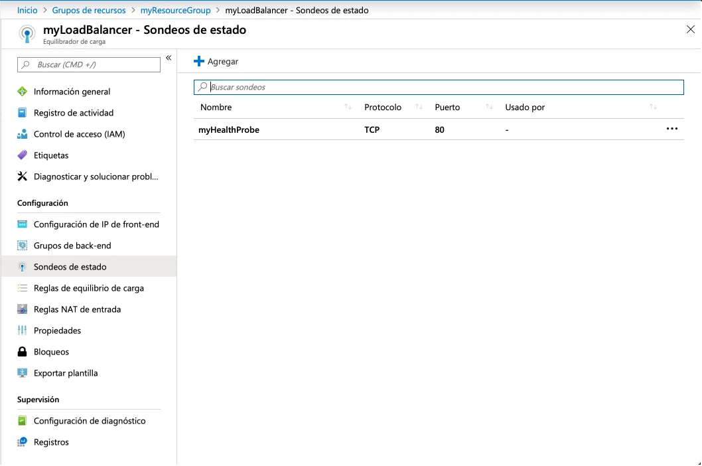Click the Grupos de back-end icon
702x466 pixels.
(x=22, y=246)
